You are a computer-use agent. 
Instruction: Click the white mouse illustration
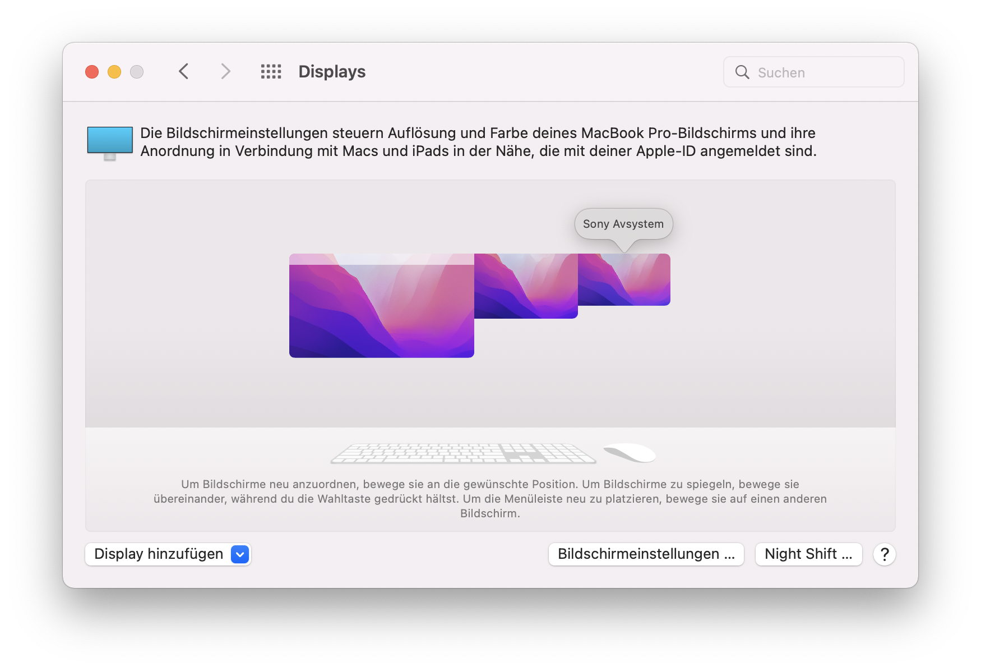coord(630,452)
